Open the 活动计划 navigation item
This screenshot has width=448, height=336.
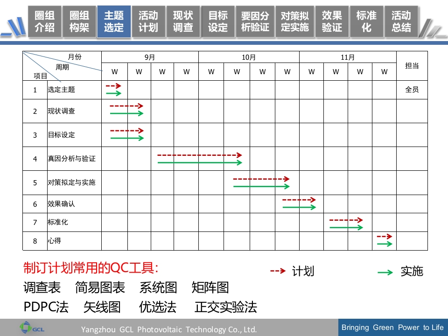pyautogui.click(x=148, y=21)
